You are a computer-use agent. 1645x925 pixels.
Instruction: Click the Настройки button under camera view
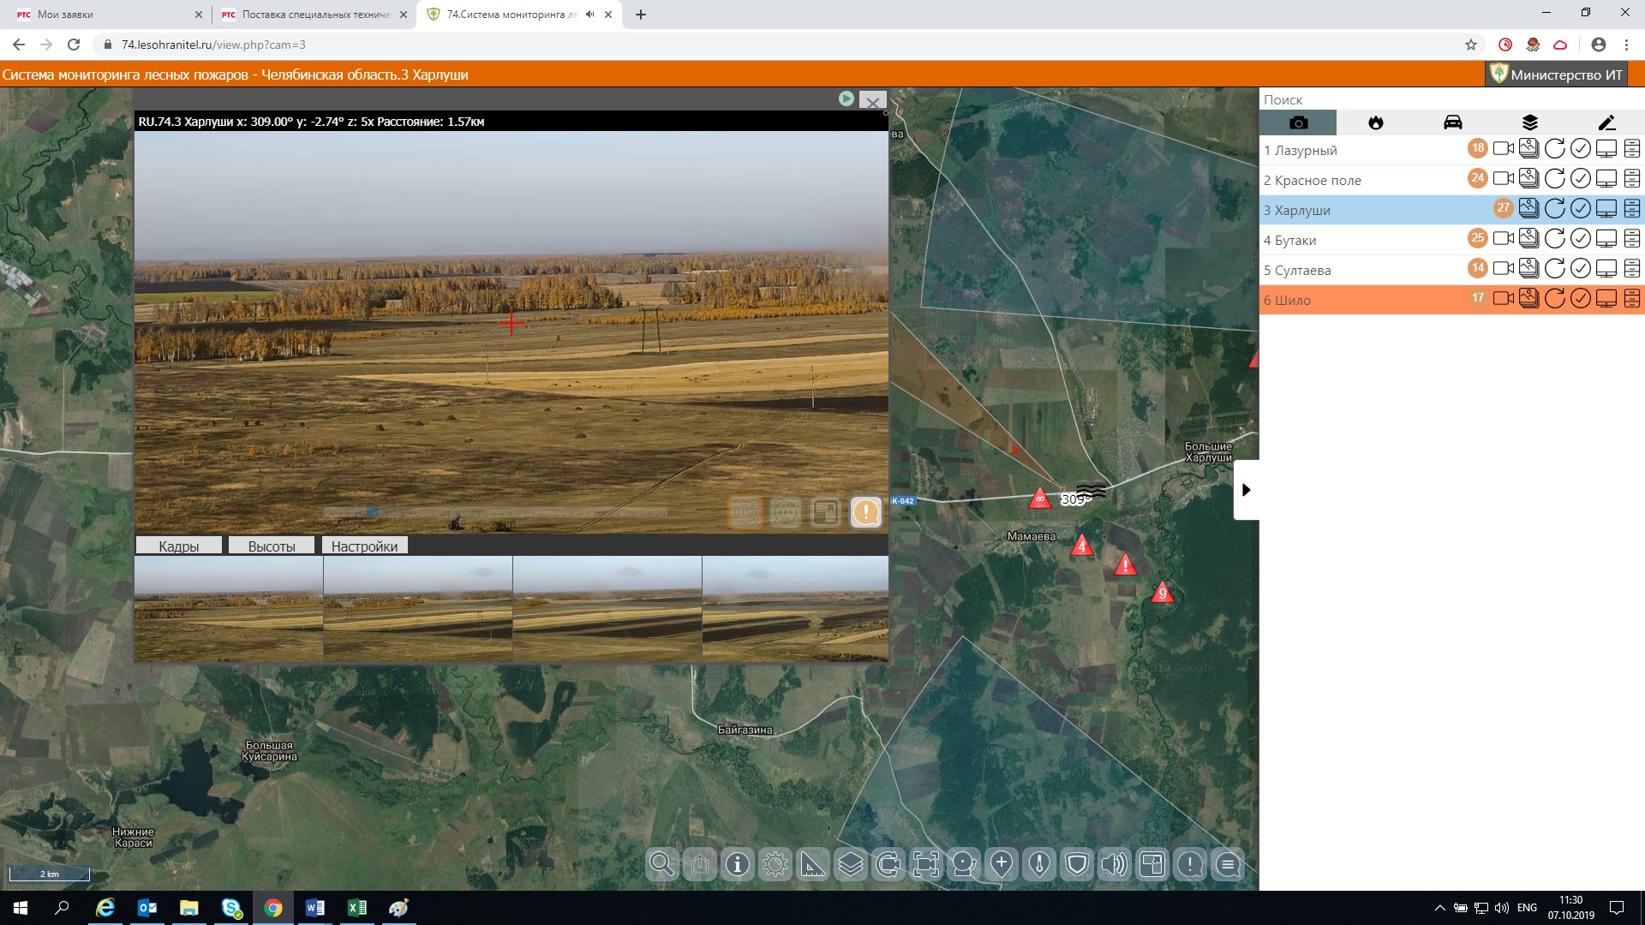click(364, 546)
